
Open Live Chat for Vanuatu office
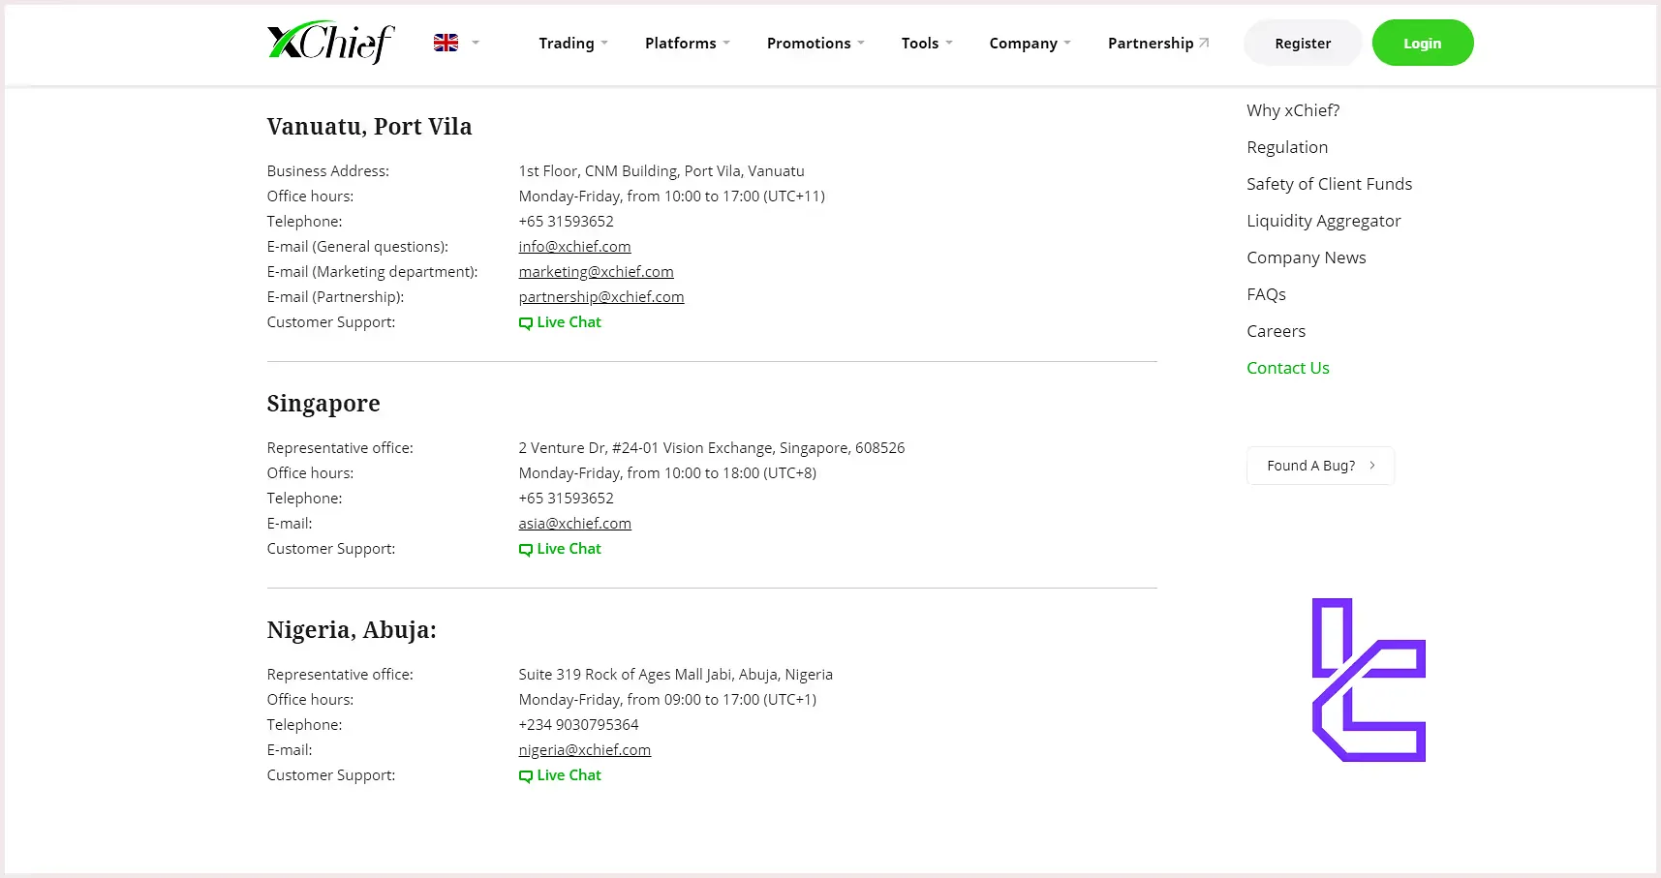tap(560, 322)
